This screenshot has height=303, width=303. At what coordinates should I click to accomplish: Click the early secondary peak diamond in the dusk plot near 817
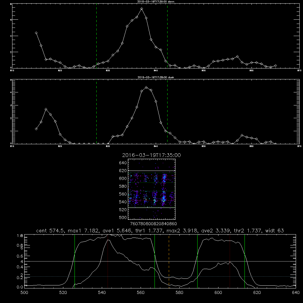pyautogui.click(x=46, y=109)
